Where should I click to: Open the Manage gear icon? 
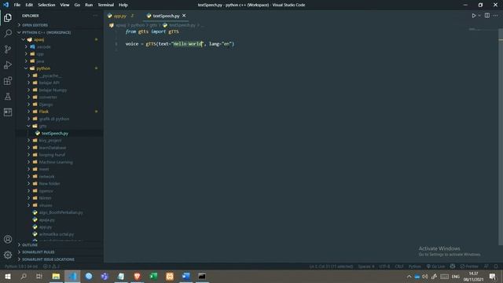[x=8, y=255]
